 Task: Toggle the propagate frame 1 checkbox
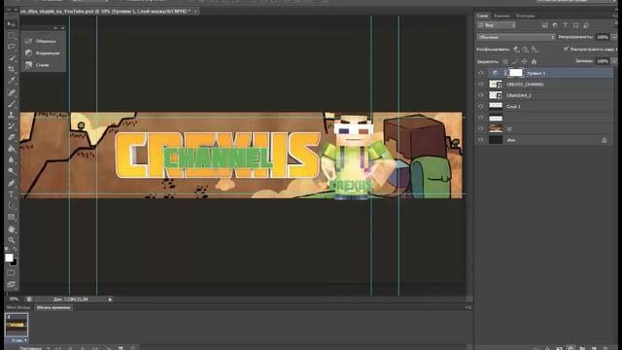[x=566, y=50]
